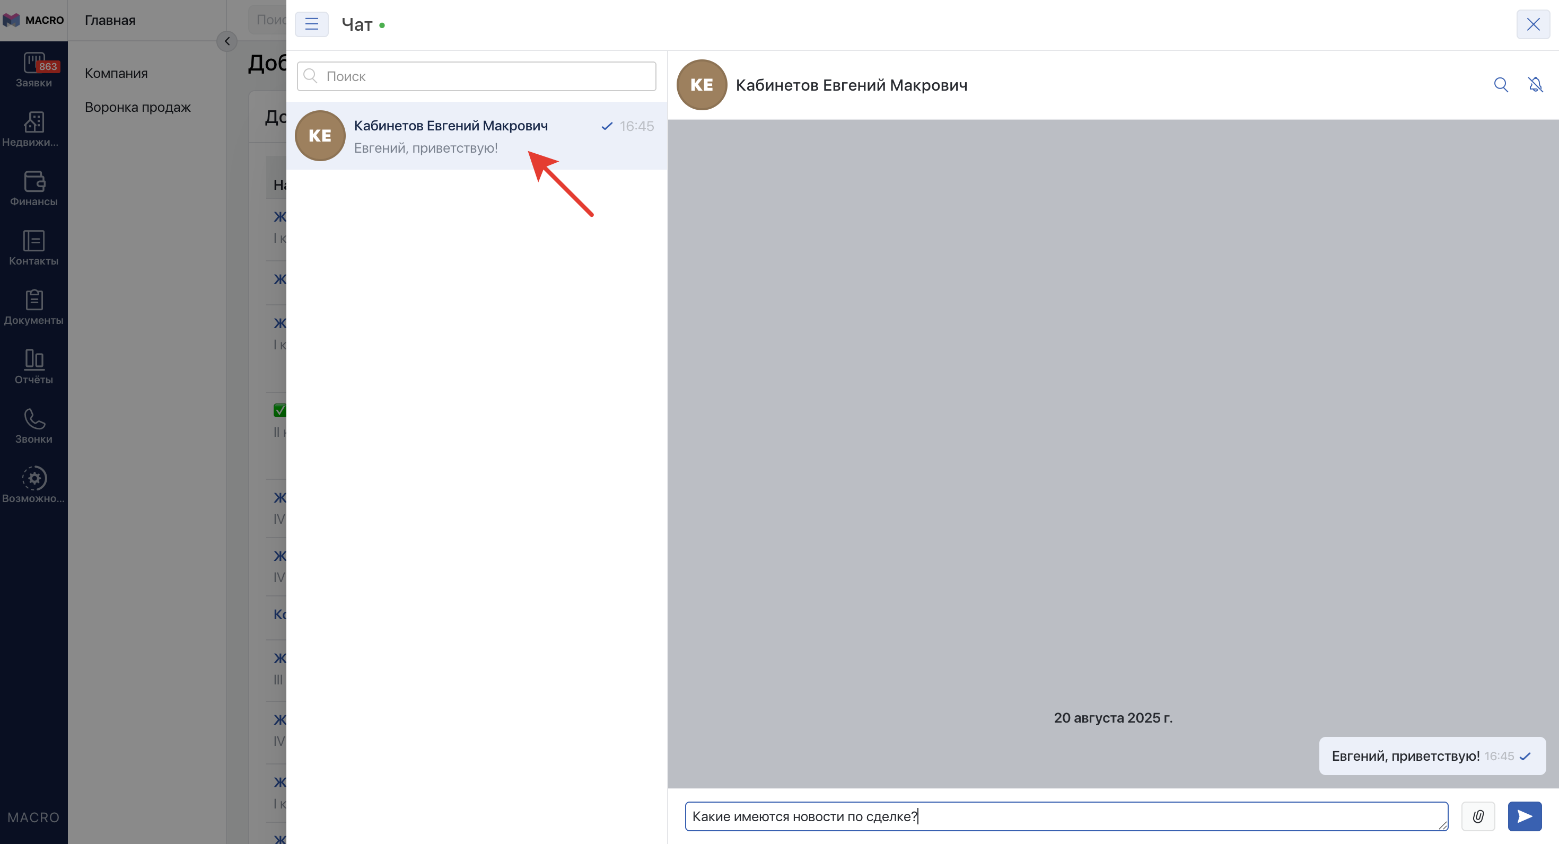This screenshot has height=844, width=1559.
Task: Open Звонки phone icon in sidebar
Action: (x=34, y=426)
